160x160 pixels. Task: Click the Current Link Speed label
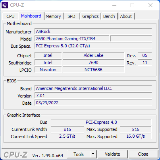point(29,137)
